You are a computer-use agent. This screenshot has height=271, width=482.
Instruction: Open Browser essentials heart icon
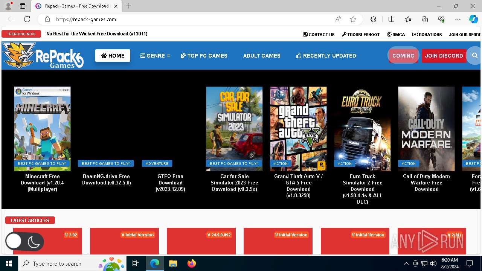pos(441,19)
